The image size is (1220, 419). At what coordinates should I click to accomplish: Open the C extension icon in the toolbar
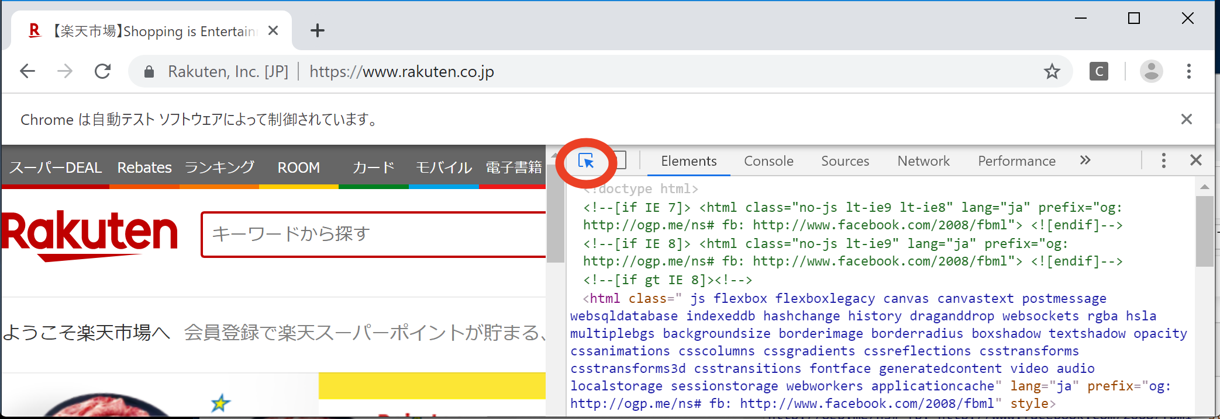click(x=1098, y=71)
